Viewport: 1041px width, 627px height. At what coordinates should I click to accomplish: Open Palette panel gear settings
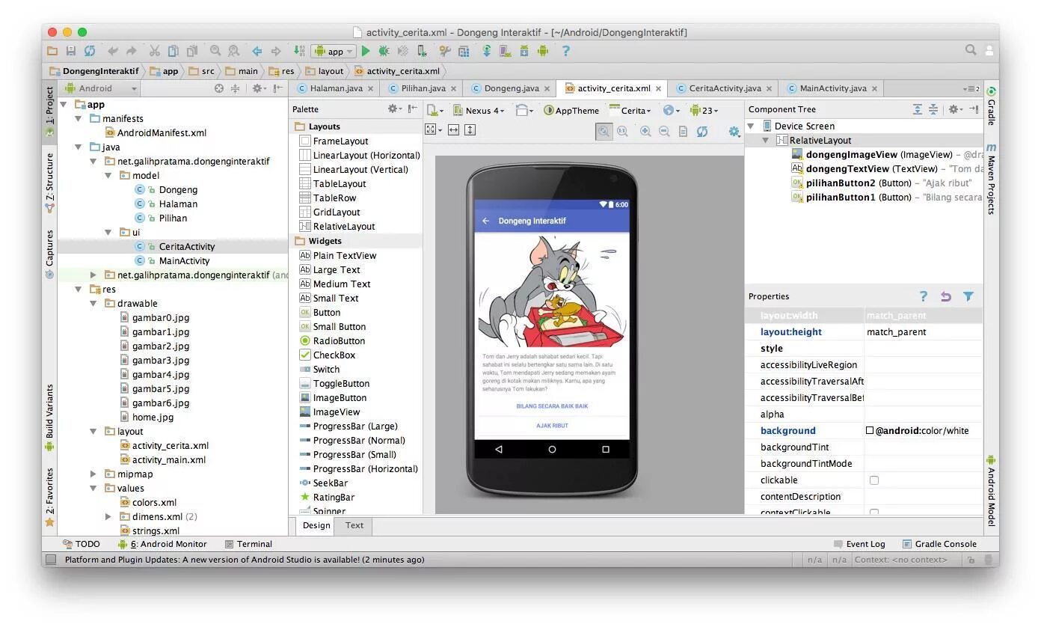(x=393, y=109)
